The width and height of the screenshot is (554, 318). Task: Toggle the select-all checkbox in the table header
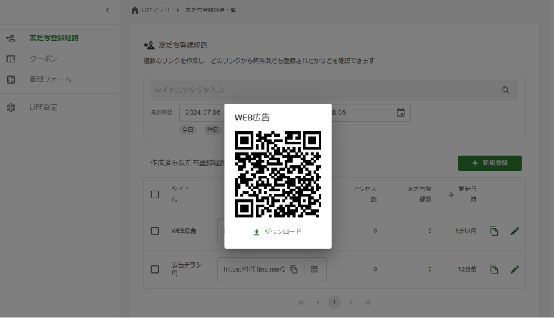coord(154,195)
